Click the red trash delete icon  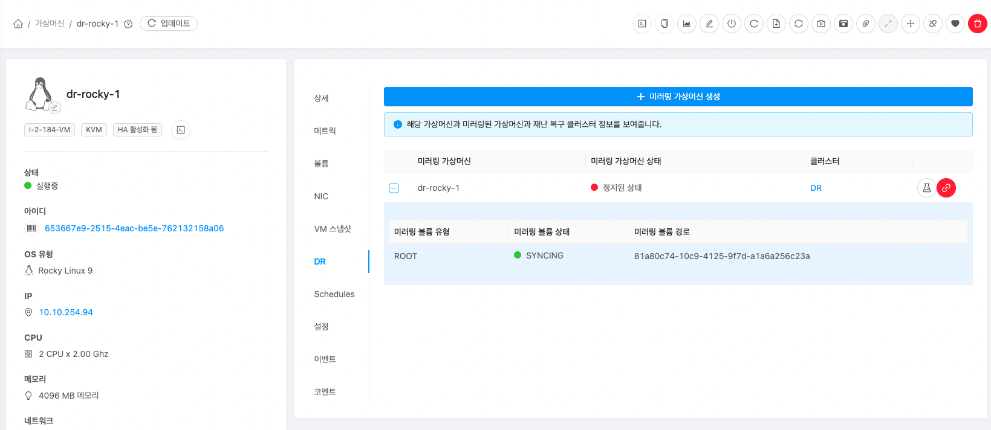pyautogui.click(x=978, y=24)
